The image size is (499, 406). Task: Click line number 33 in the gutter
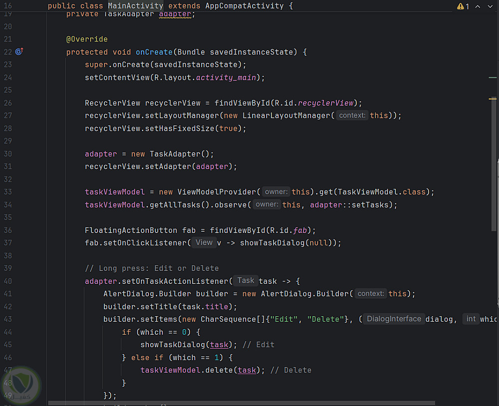tap(7, 192)
